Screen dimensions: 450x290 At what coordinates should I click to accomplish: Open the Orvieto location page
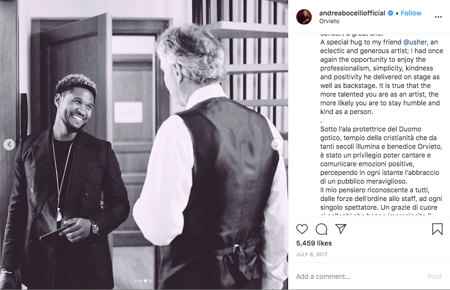click(x=329, y=21)
